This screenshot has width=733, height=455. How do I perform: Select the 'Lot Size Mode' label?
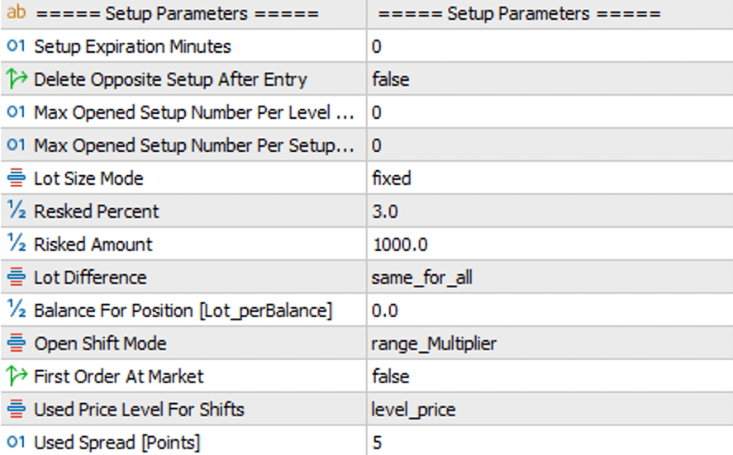[88, 178]
